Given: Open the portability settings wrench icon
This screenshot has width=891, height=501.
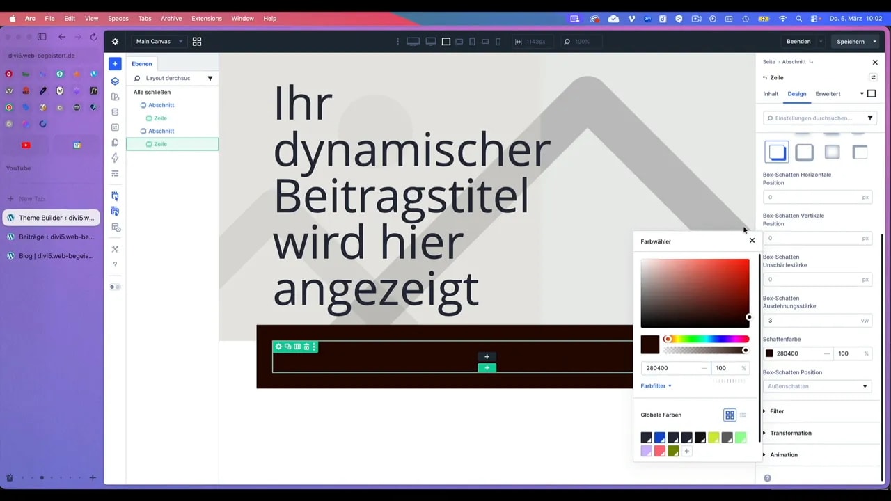Looking at the screenshot, I should coord(115,249).
